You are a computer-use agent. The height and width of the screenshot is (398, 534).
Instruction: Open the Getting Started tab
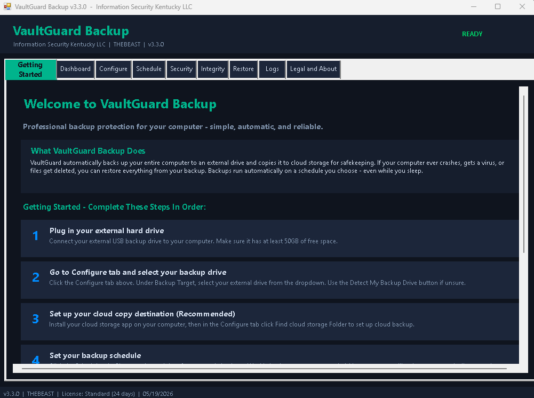click(30, 69)
